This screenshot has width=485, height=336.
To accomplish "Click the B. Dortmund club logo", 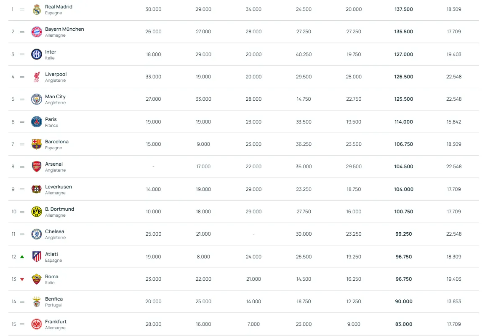I will (x=37, y=212).
